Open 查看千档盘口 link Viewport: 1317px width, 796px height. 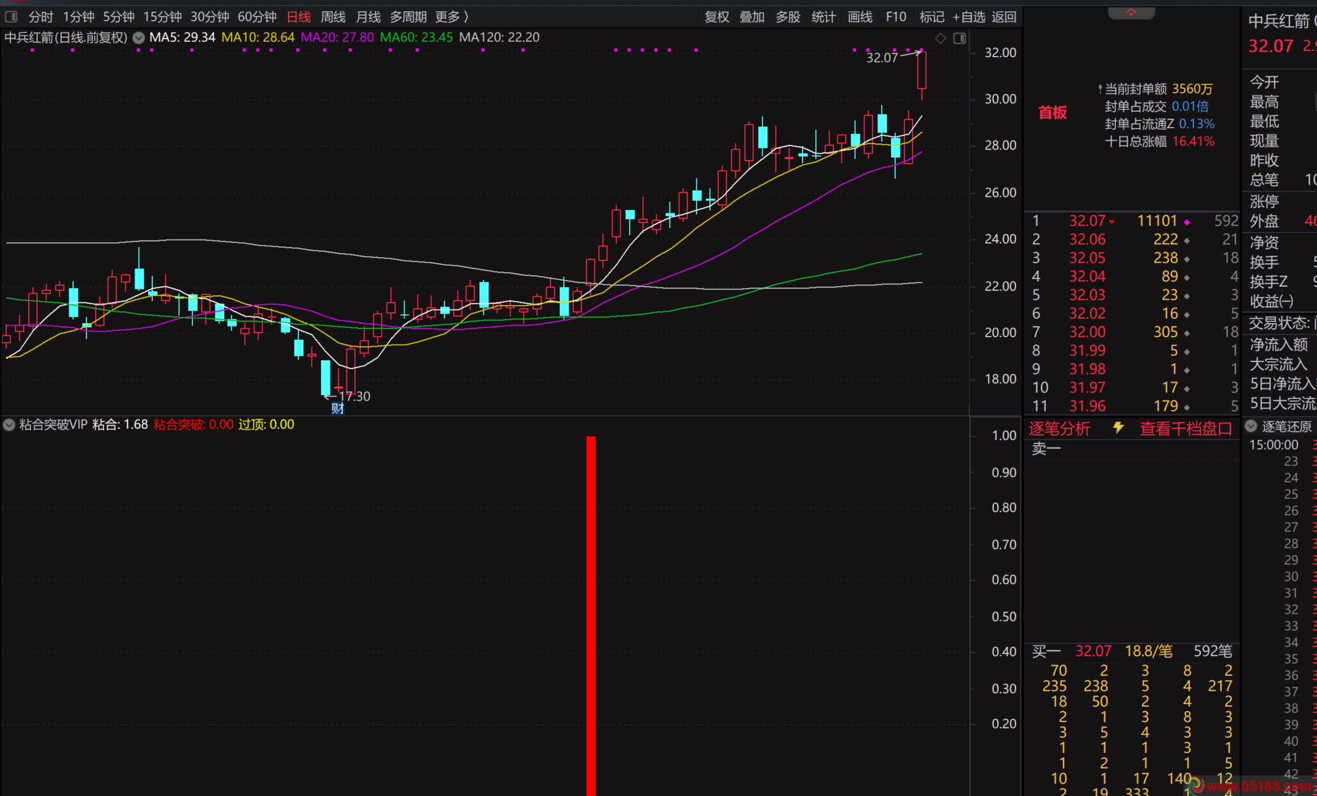[1185, 429]
